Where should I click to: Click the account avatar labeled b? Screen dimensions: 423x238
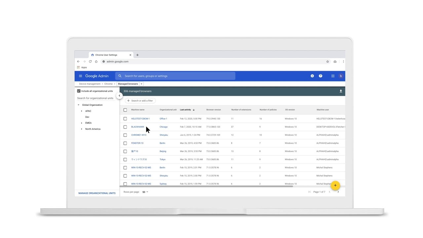point(341,76)
